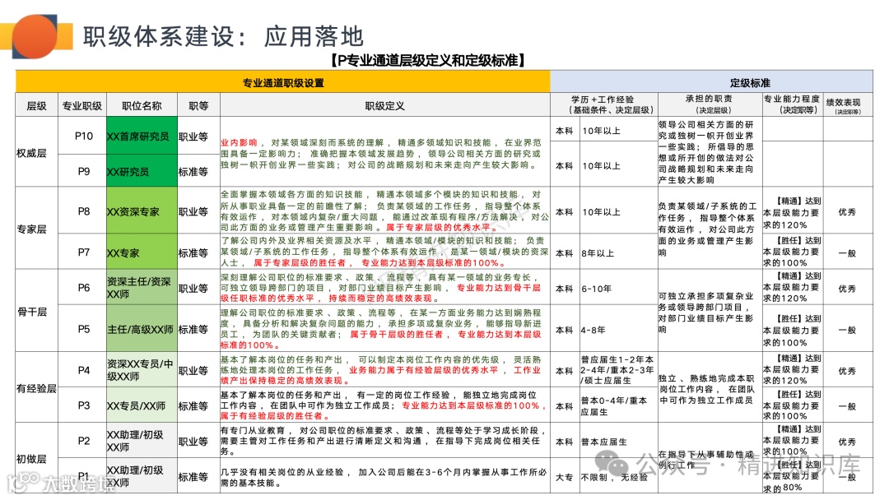This screenshot has width=889, height=500.
Task: Click the 普本应届生 experience cell
Action: coord(618,442)
